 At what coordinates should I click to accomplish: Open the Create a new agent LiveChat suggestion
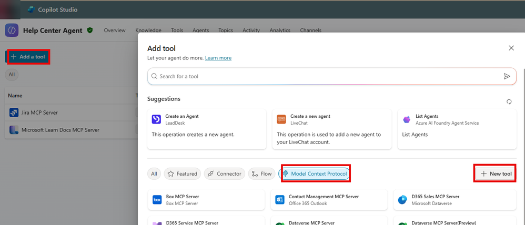coord(332,129)
